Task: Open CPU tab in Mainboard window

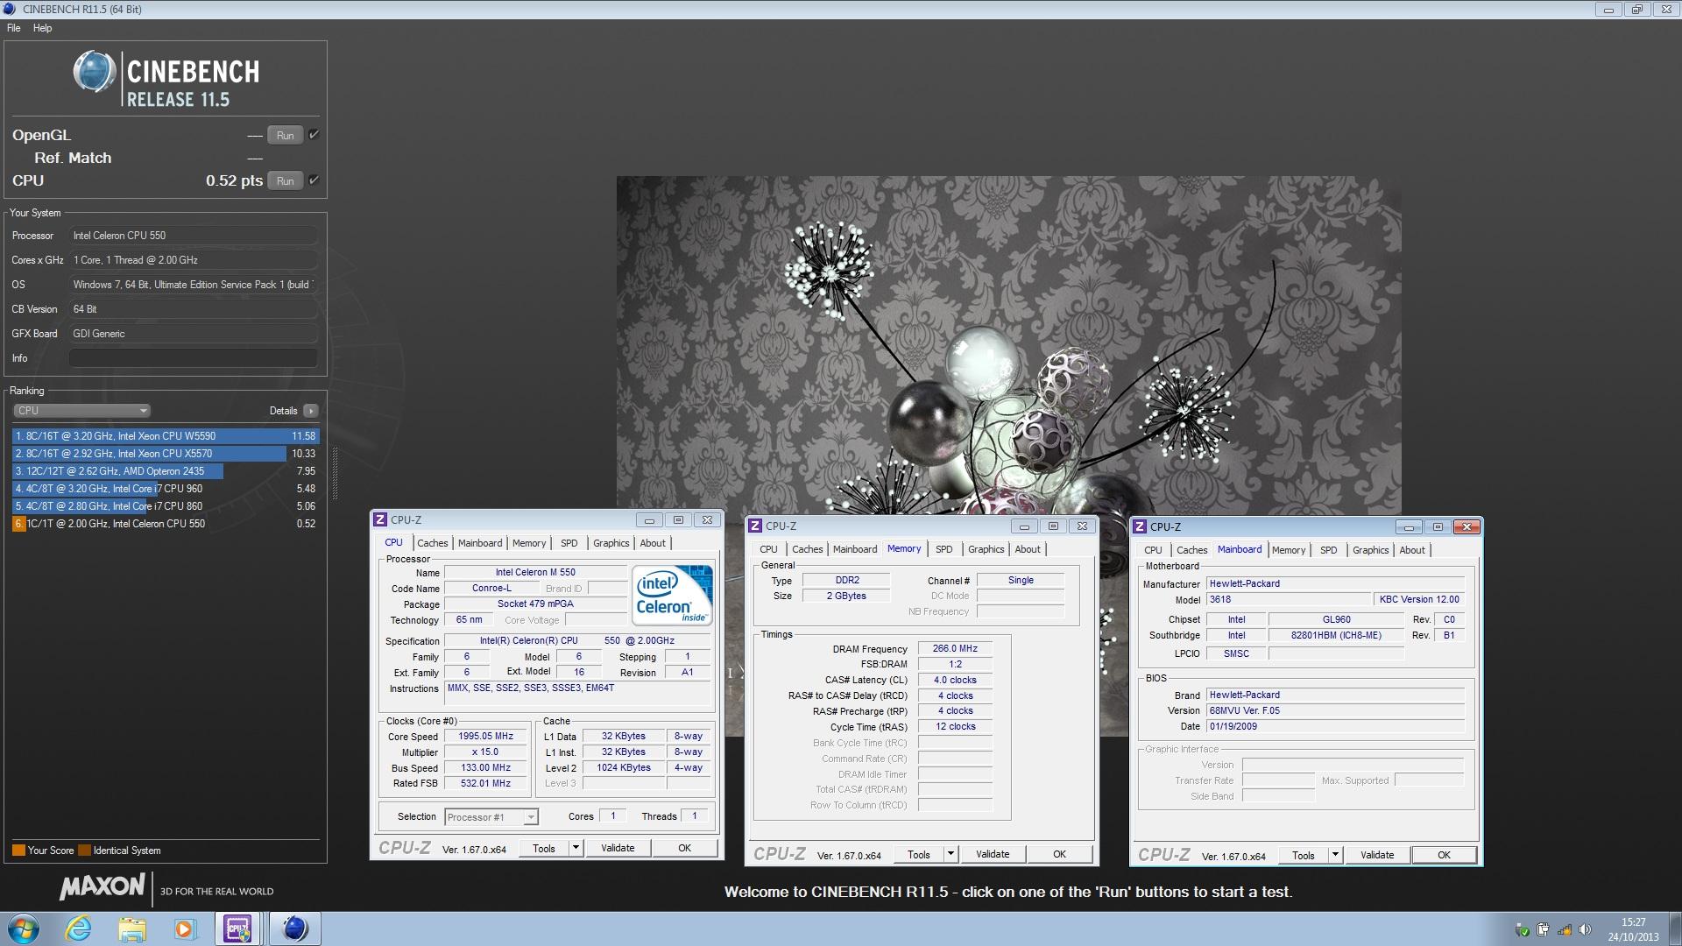Action: 1153,550
